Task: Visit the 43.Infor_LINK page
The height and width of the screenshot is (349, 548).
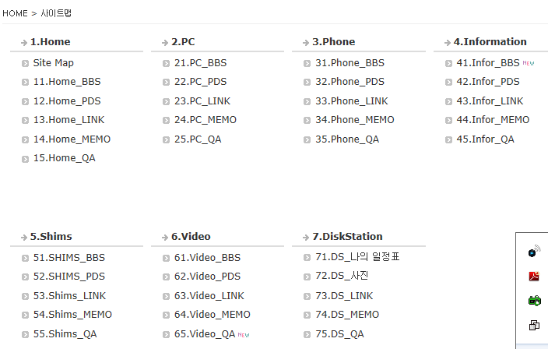Action: pyautogui.click(x=490, y=101)
